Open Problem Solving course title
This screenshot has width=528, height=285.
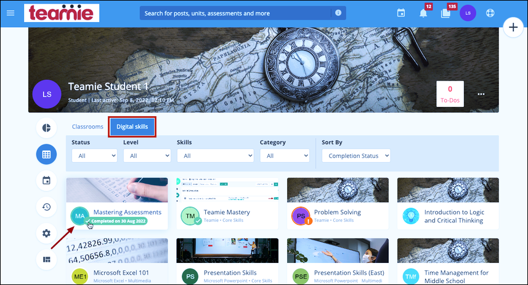tap(338, 212)
